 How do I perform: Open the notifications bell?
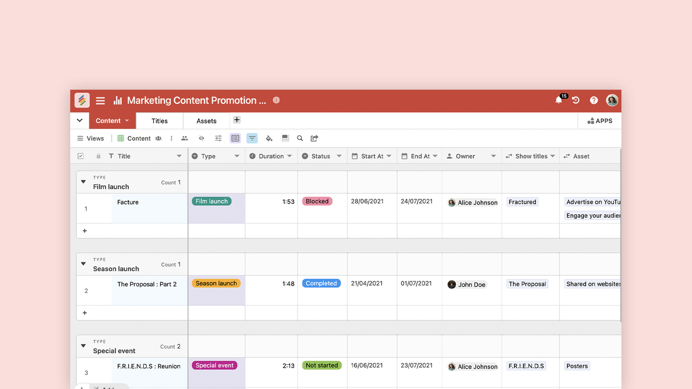pyautogui.click(x=559, y=100)
